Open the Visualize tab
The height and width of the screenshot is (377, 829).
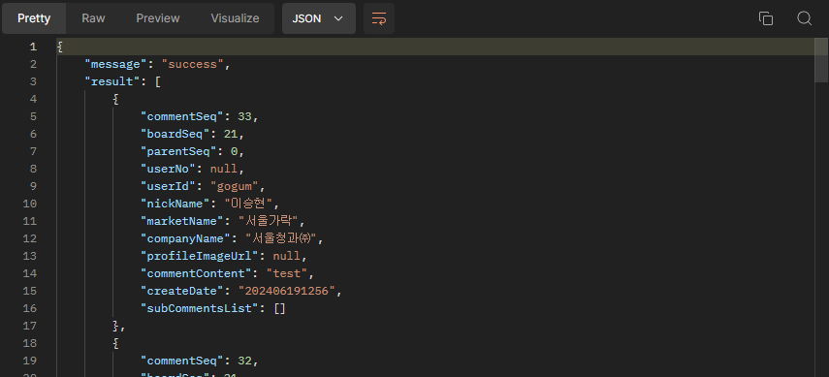click(x=235, y=18)
